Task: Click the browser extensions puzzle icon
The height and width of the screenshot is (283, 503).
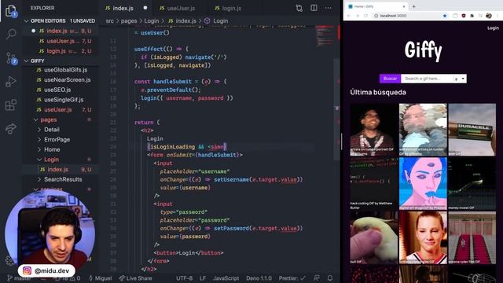Action: coord(472,16)
